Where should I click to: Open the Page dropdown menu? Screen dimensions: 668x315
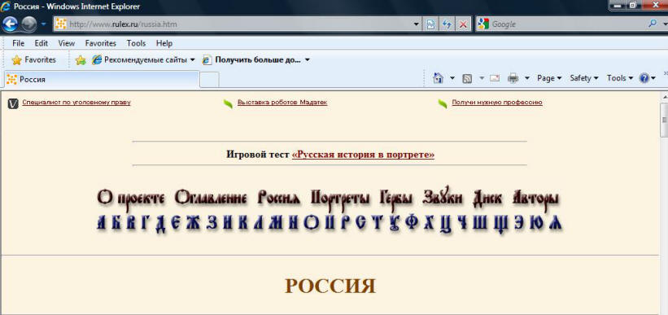click(x=549, y=78)
